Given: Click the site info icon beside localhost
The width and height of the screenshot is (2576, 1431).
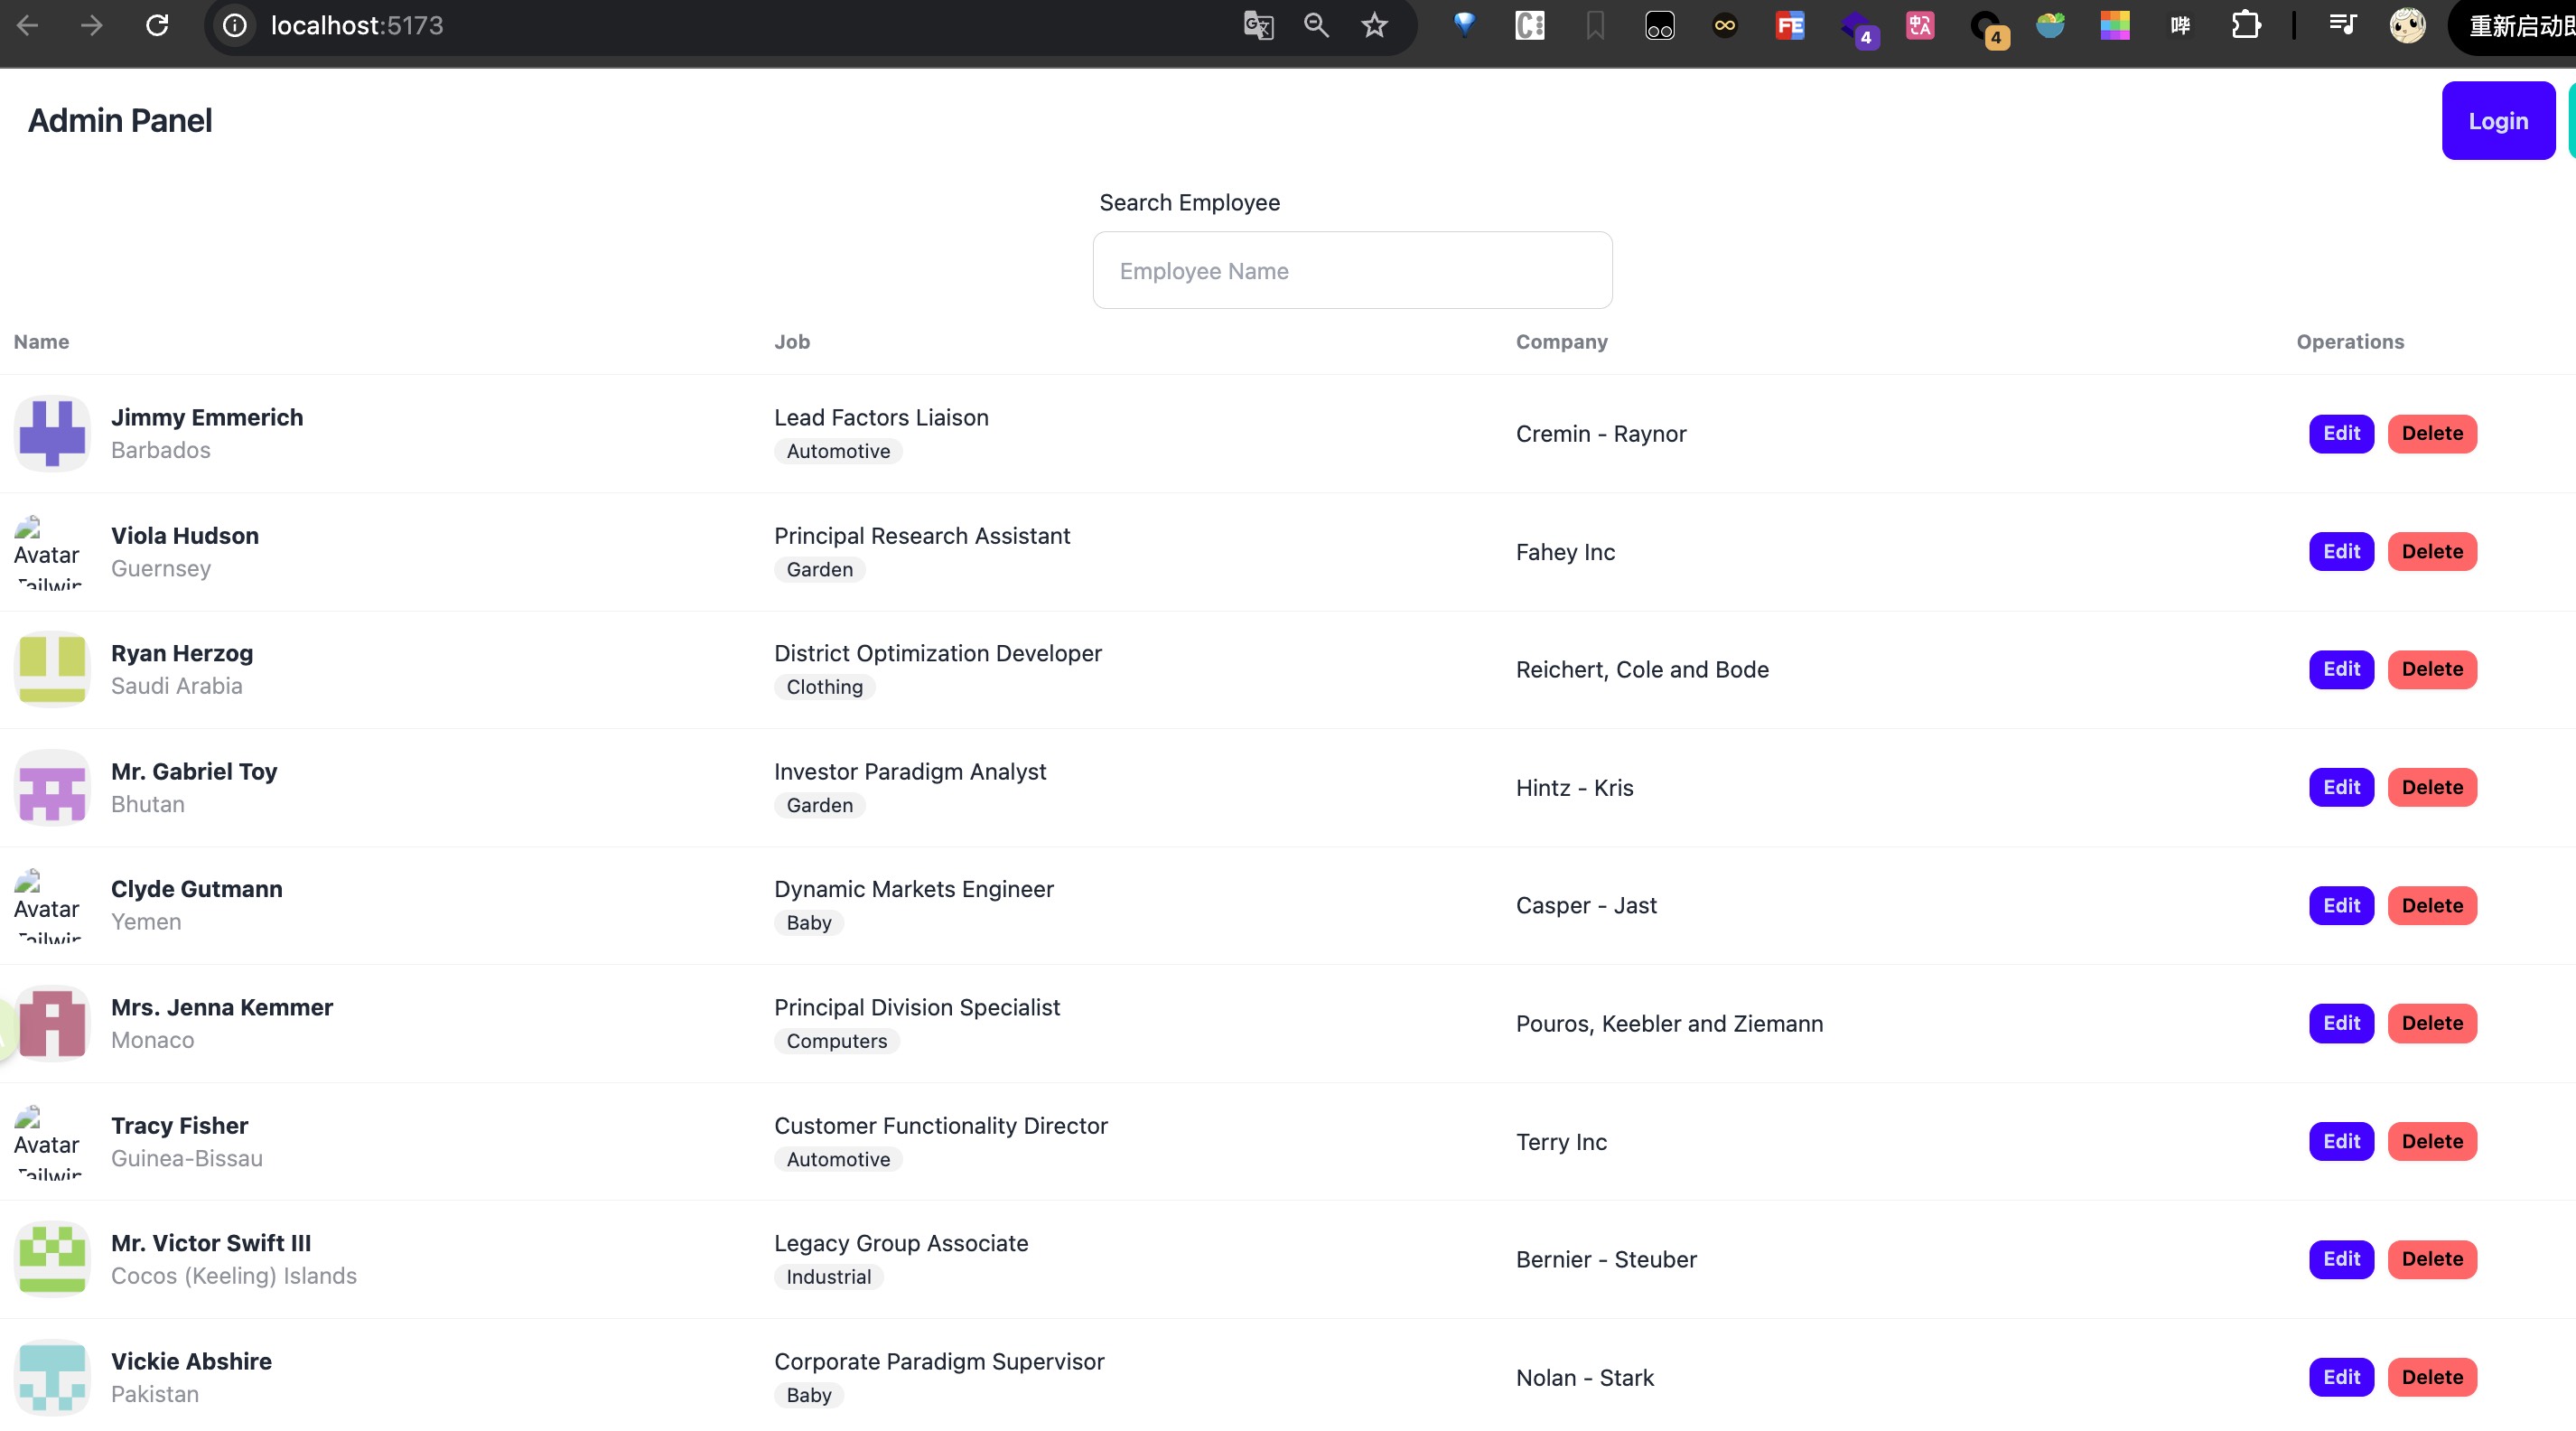Looking at the screenshot, I should click(235, 25).
